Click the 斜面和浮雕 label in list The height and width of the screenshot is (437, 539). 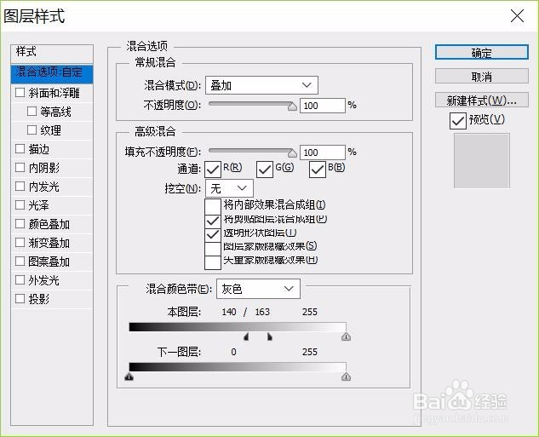pyautogui.click(x=54, y=93)
